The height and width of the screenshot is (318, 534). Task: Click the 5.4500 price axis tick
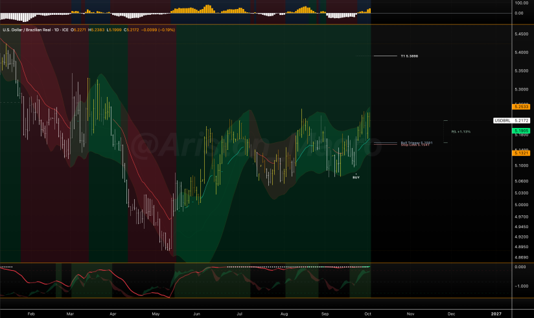point(522,34)
